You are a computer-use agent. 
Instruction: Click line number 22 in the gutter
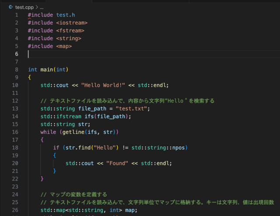coord(15,179)
